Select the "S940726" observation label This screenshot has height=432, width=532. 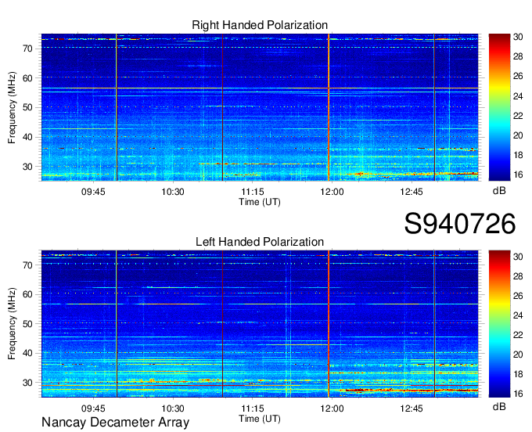pos(460,224)
